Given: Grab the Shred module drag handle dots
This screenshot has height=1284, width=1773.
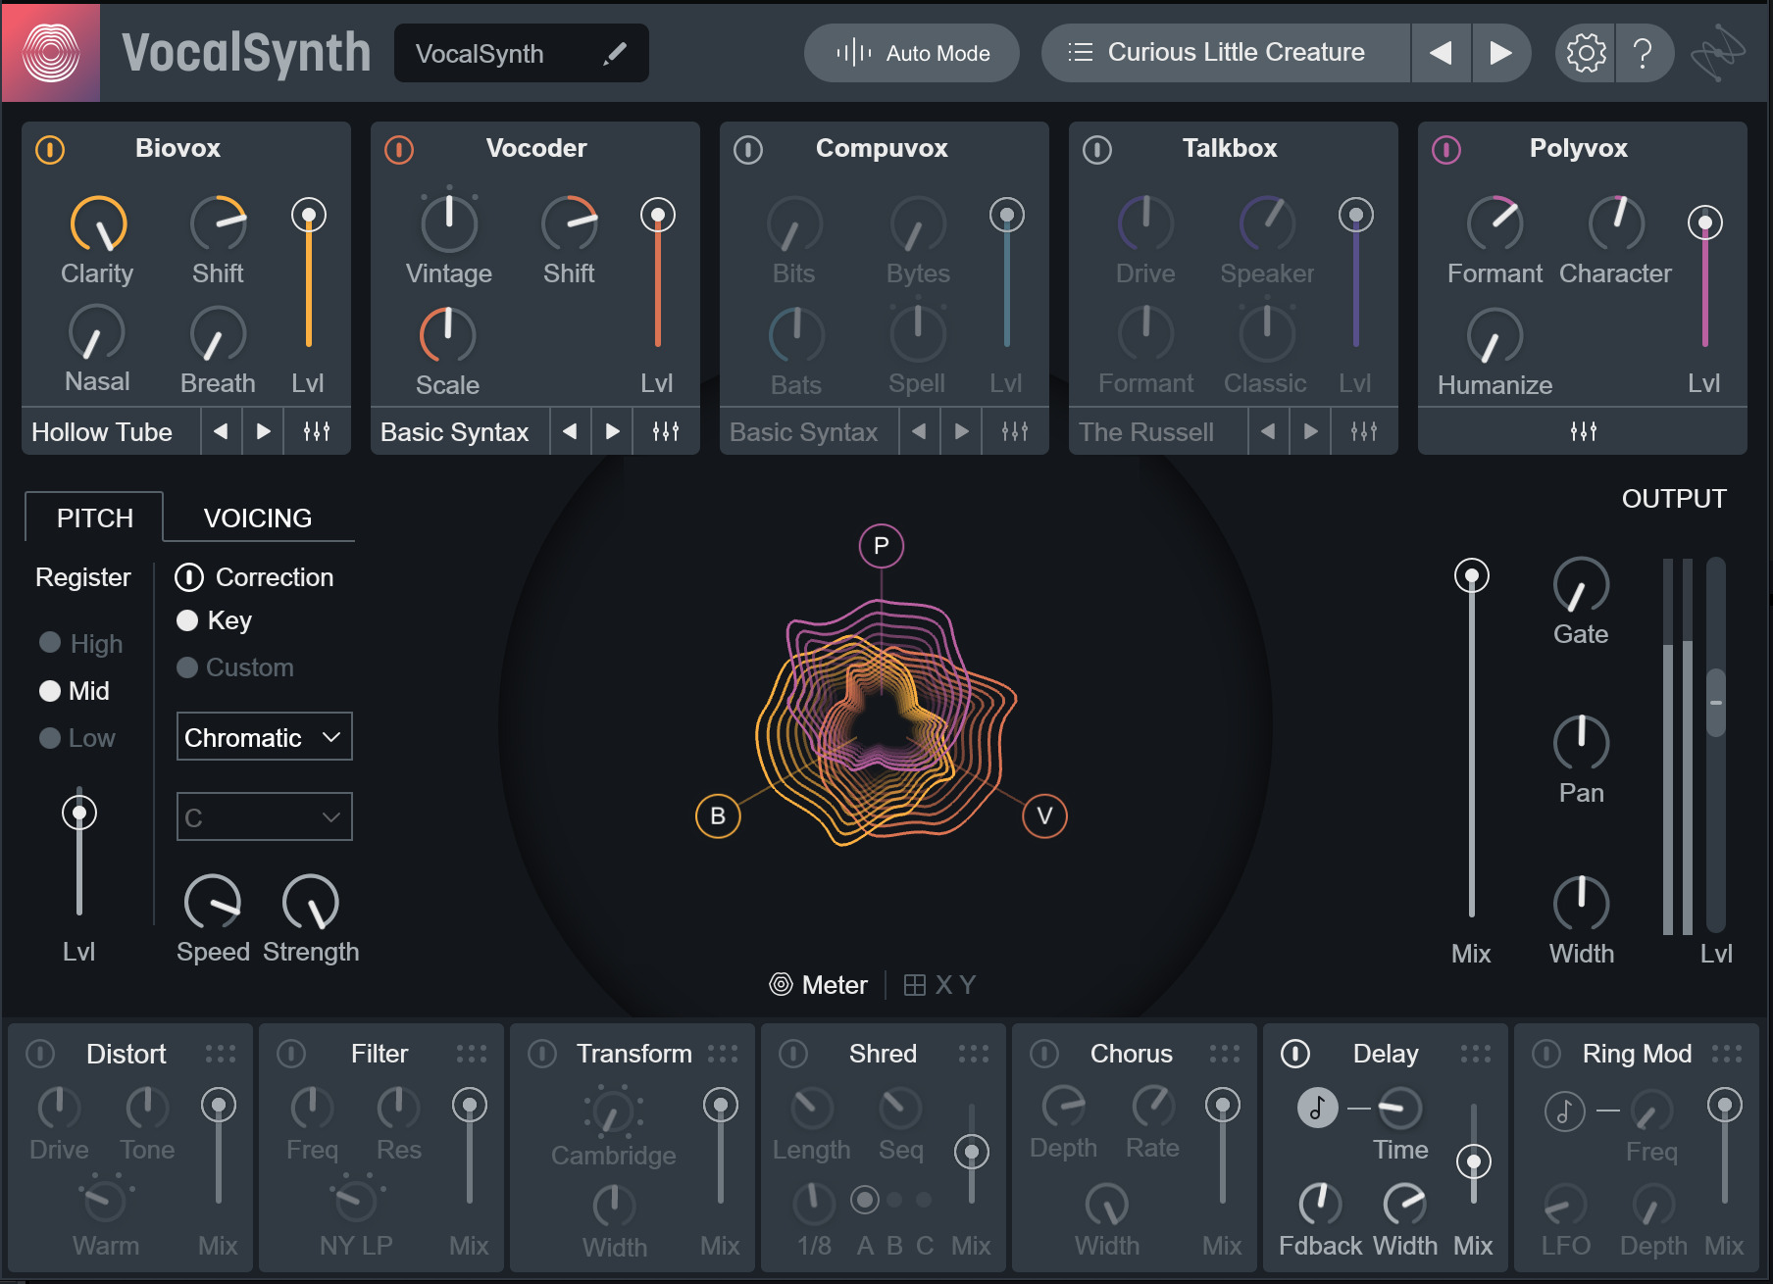Looking at the screenshot, I should point(974,1054).
